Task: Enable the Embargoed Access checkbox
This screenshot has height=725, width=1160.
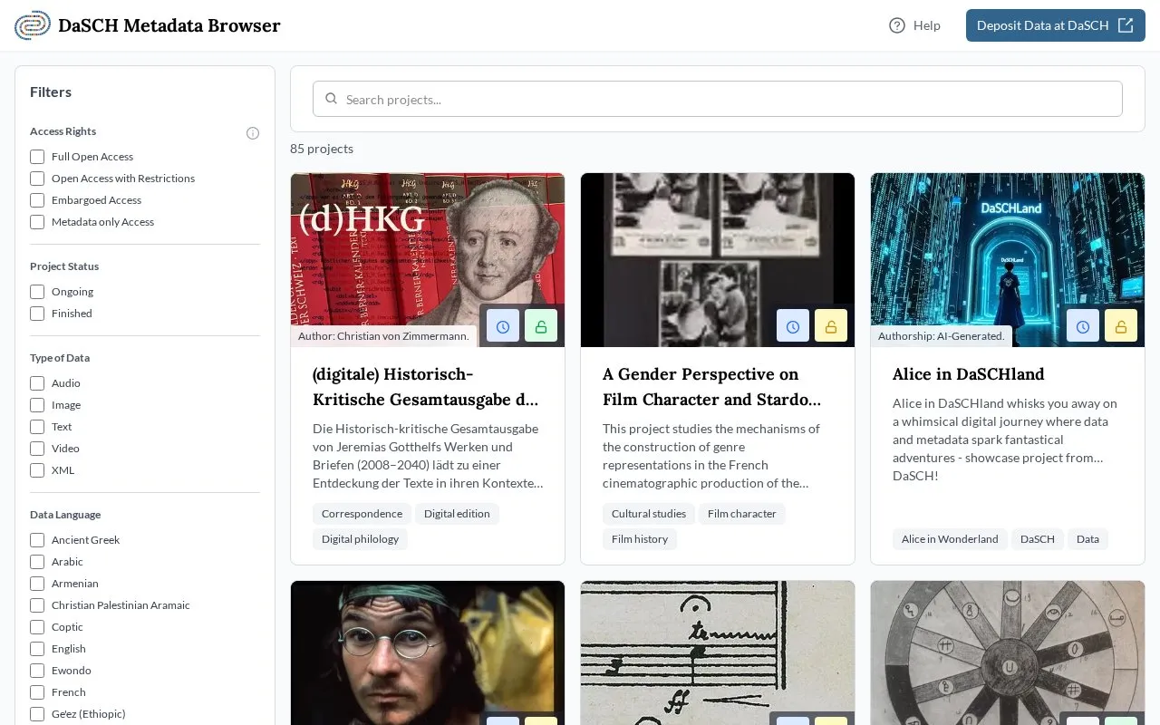Action: coord(37,200)
